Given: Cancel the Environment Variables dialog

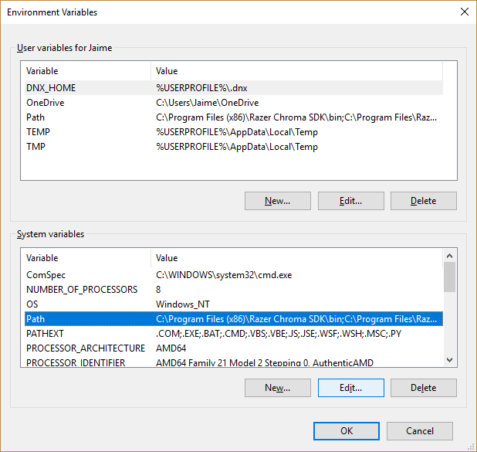Looking at the screenshot, I should 420,431.
